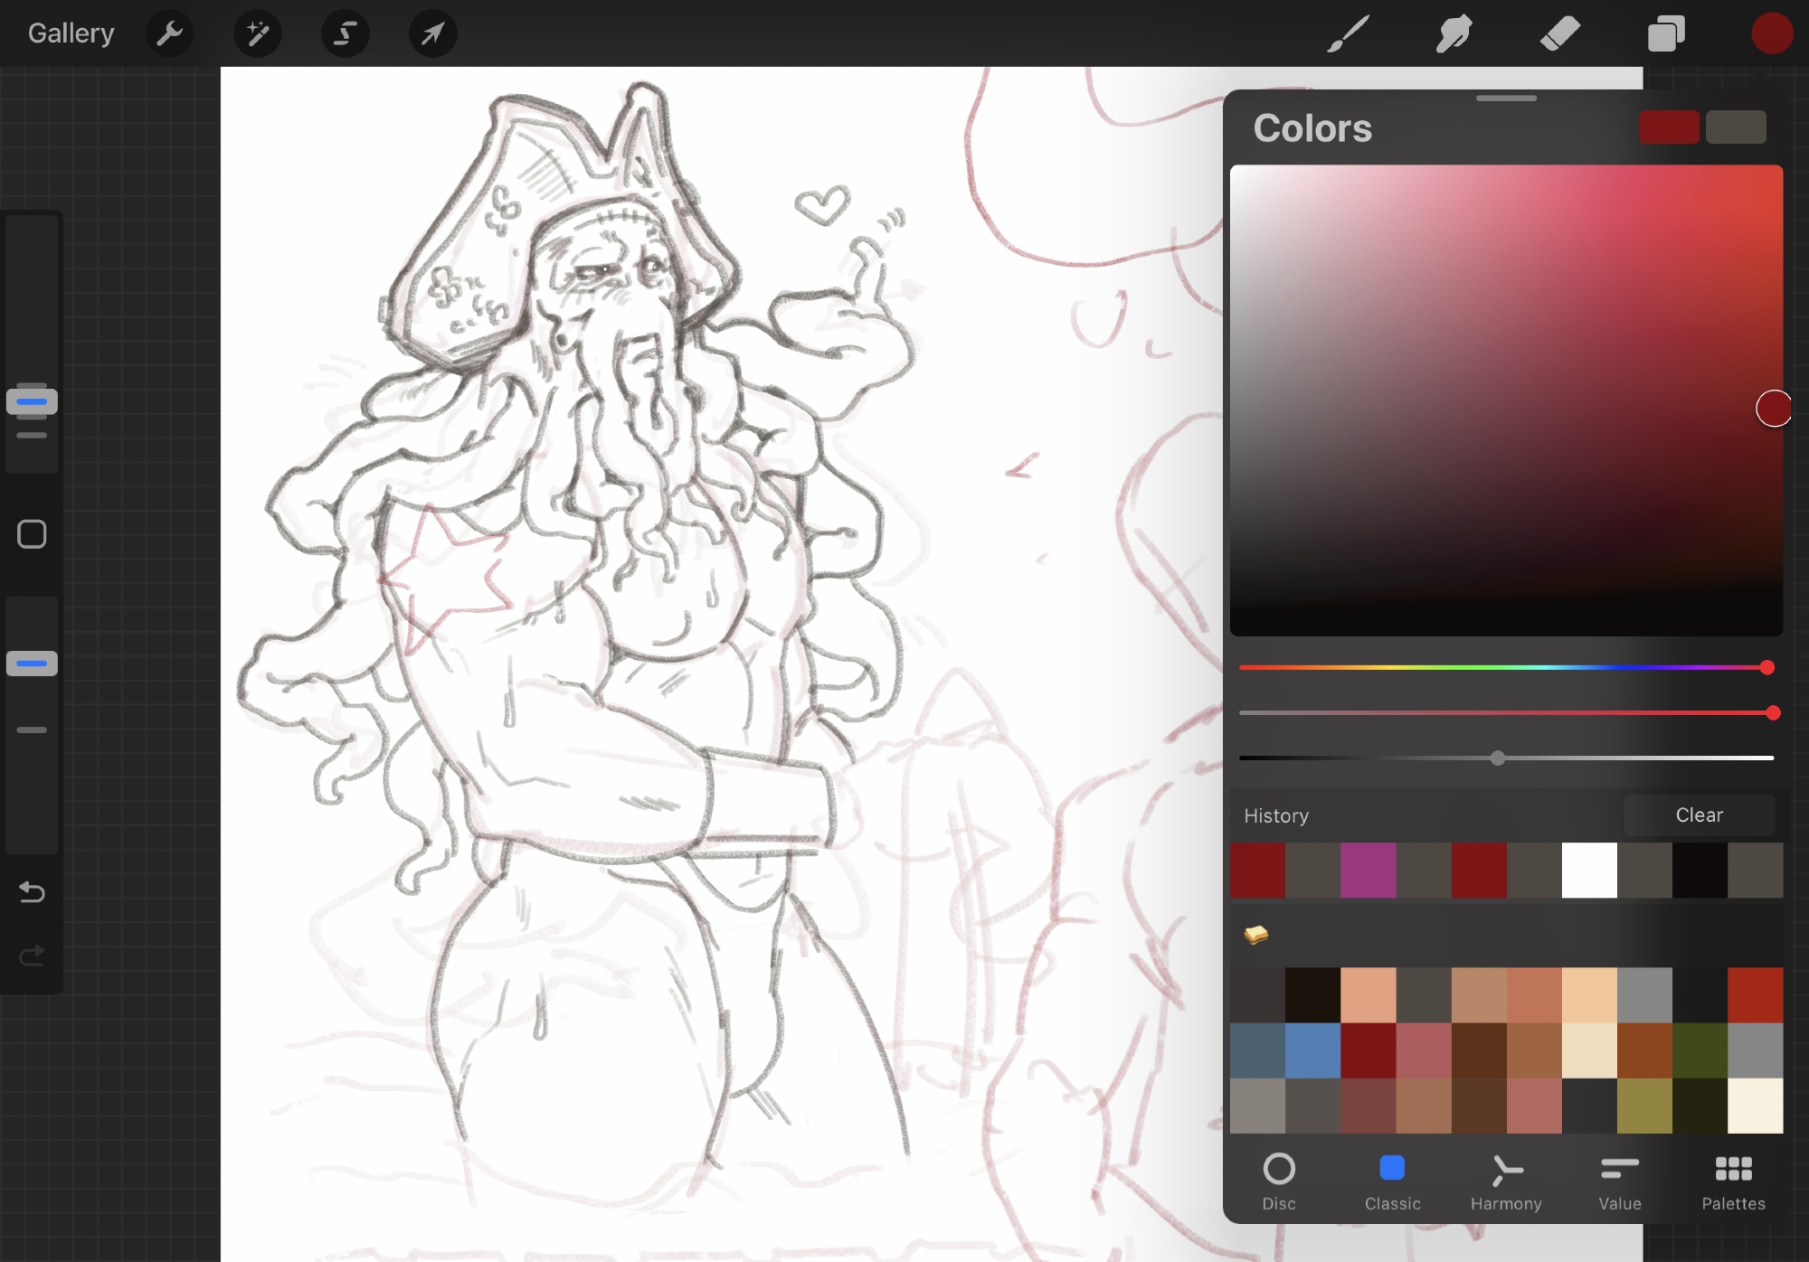
Task: Open the Layers panel
Action: (x=1665, y=34)
